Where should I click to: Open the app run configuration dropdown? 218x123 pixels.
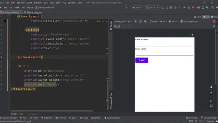click(137, 8)
